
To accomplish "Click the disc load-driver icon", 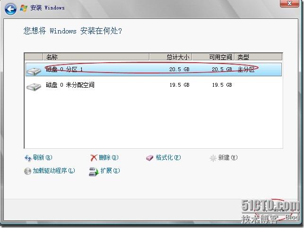I will (x=27, y=171).
